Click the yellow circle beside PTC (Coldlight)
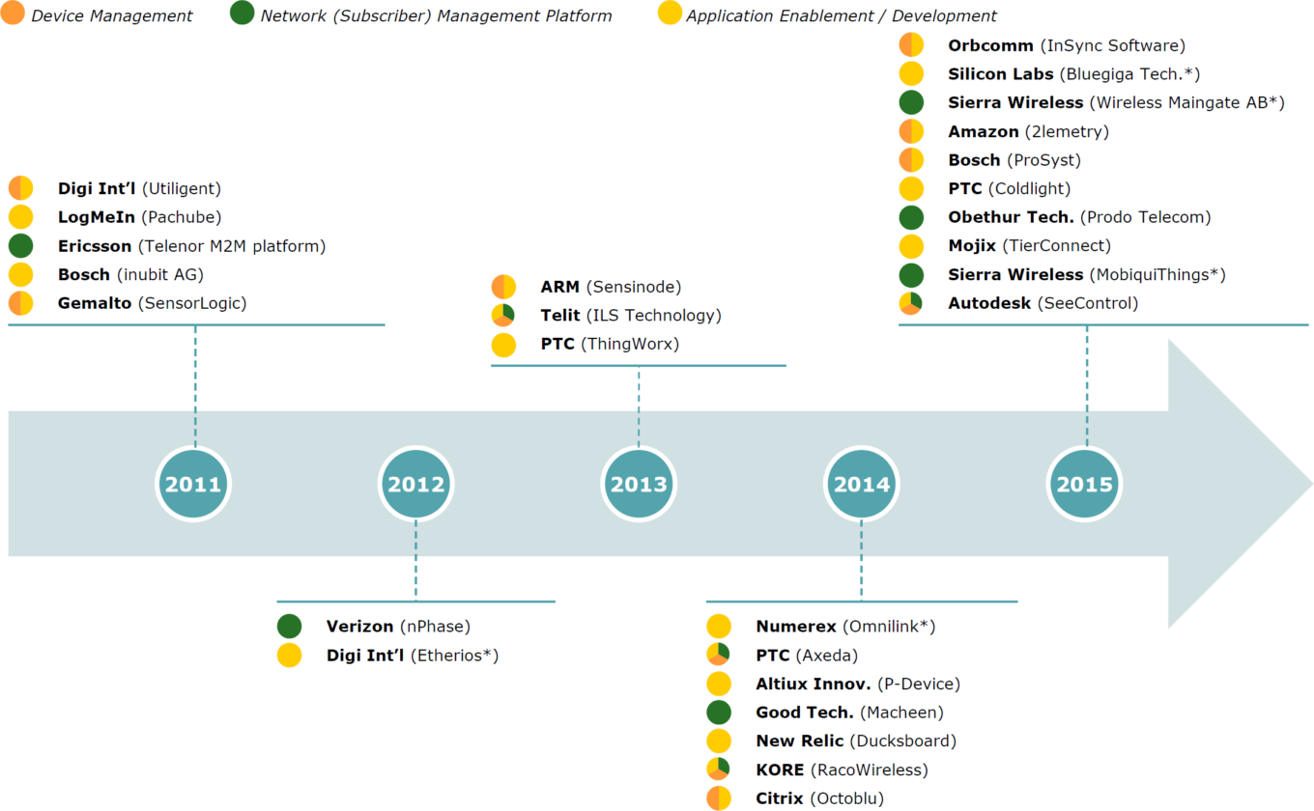 pos(911,188)
